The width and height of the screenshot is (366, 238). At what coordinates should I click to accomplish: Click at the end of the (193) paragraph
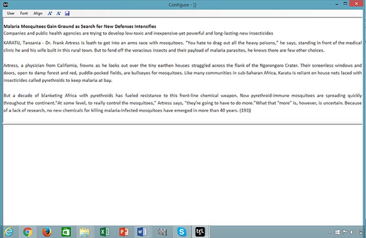251,111
